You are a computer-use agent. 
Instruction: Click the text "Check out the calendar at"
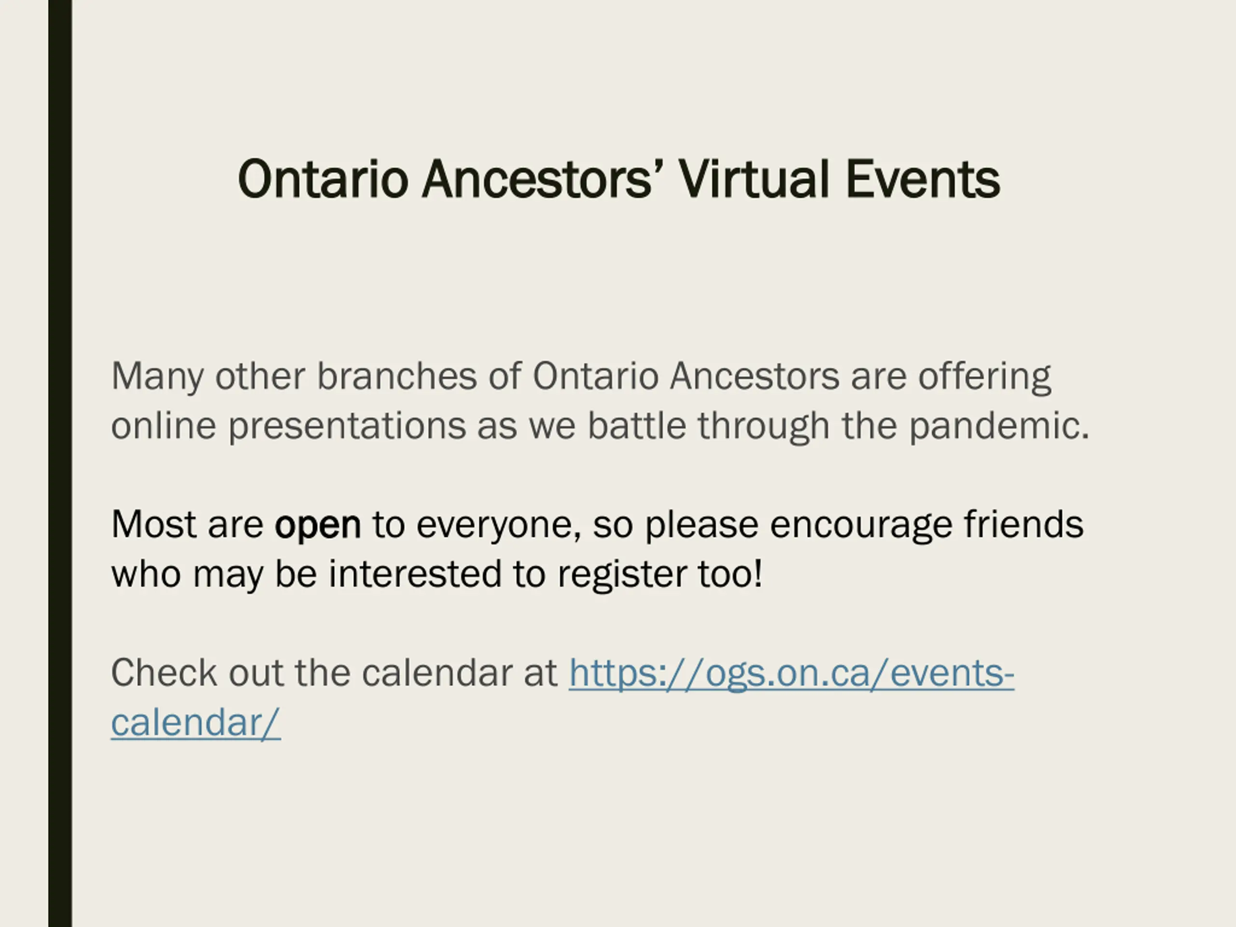(334, 673)
